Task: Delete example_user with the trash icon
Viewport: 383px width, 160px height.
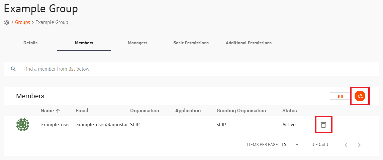Action: [x=323, y=125]
